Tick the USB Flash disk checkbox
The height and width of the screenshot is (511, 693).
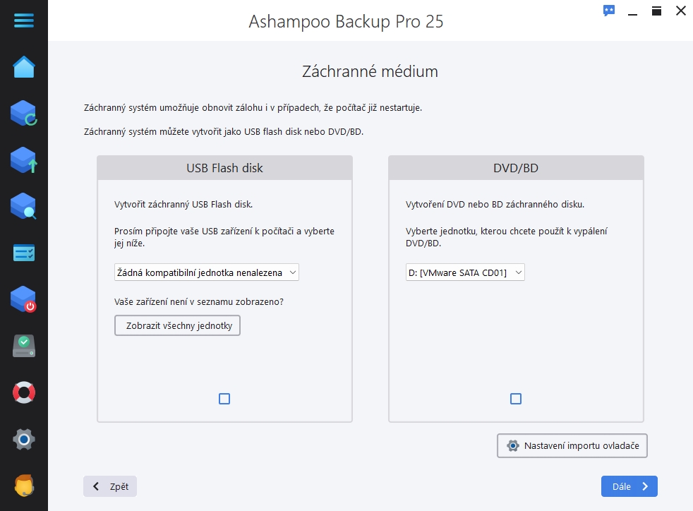[x=224, y=399]
